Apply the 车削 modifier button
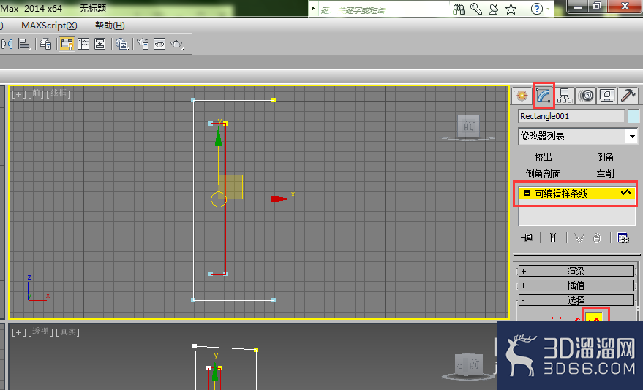643x390 pixels. [x=605, y=174]
